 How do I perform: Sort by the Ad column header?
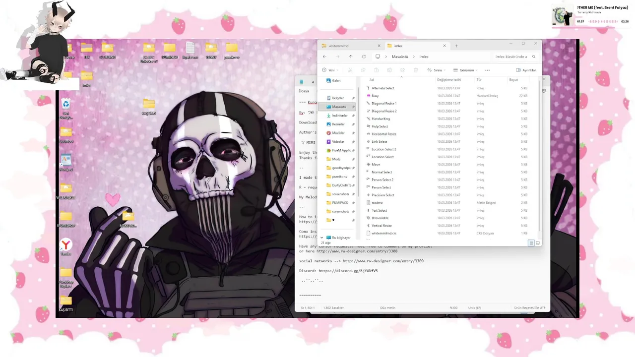(x=372, y=80)
